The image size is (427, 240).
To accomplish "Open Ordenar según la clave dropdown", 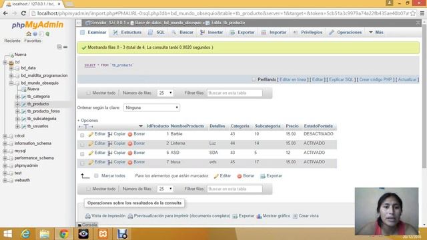I will coord(151,108).
